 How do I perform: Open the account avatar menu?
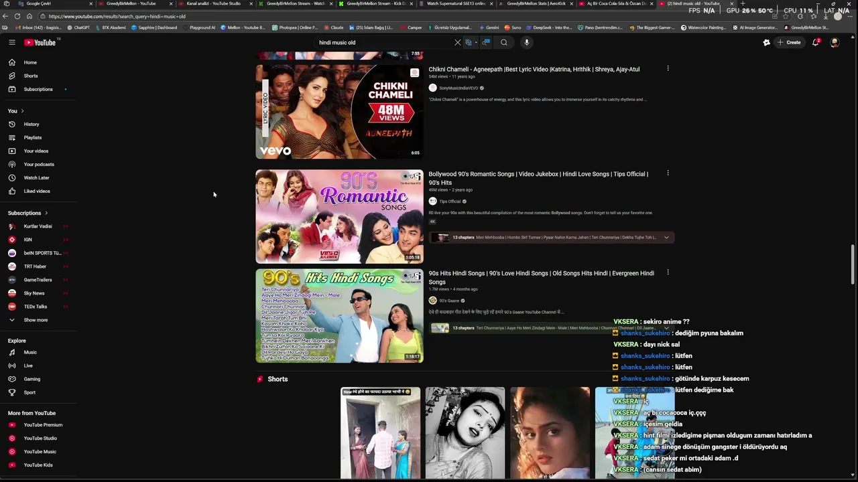(835, 42)
